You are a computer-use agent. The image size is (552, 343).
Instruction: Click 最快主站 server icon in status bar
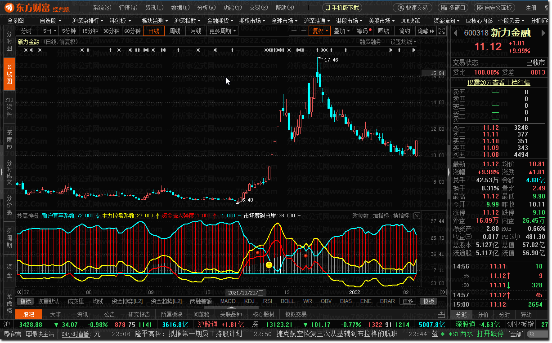click(40, 334)
